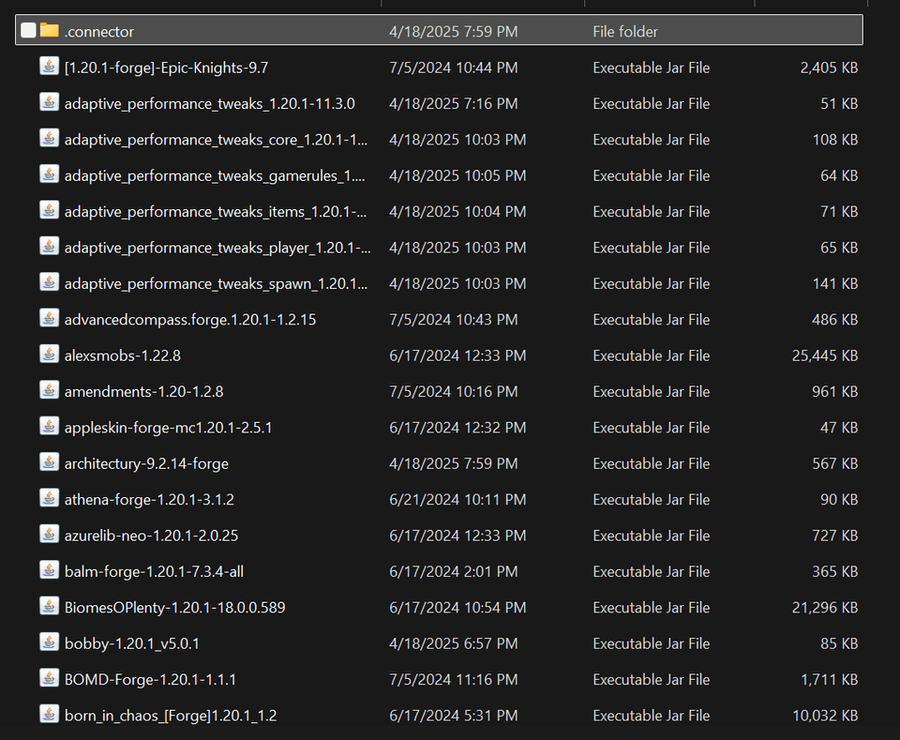Click the 21,296 KB size for BiomesOPlenty
This screenshot has width=900, height=740.
(x=824, y=608)
